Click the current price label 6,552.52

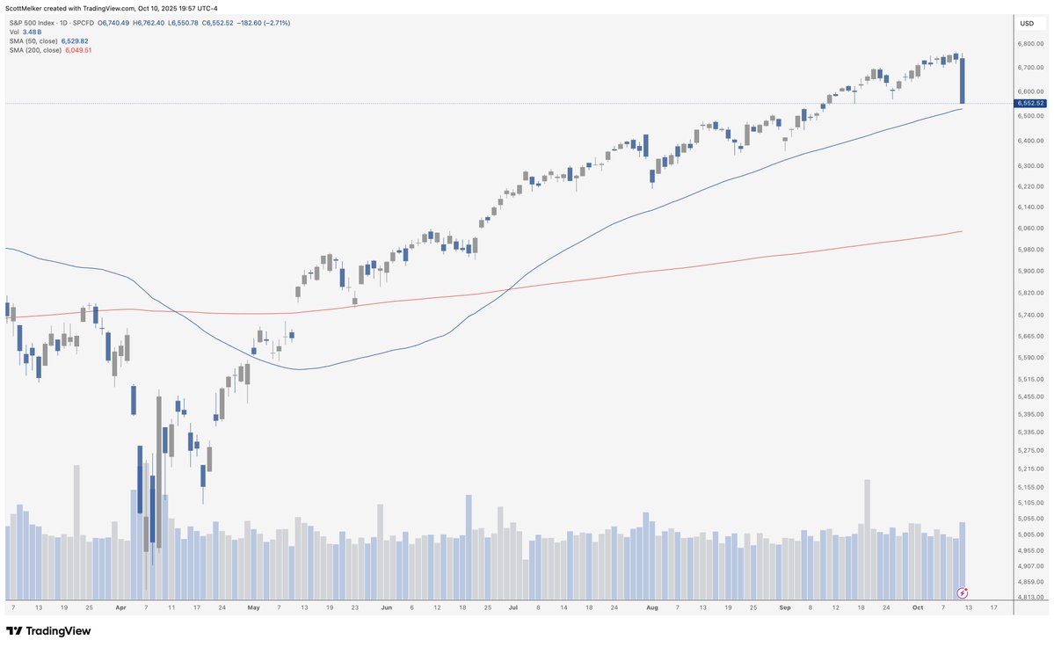1030,104
